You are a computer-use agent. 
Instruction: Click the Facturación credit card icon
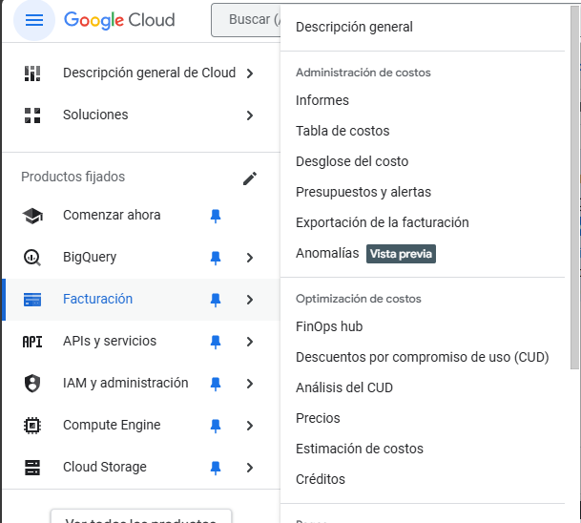[32, 300]
